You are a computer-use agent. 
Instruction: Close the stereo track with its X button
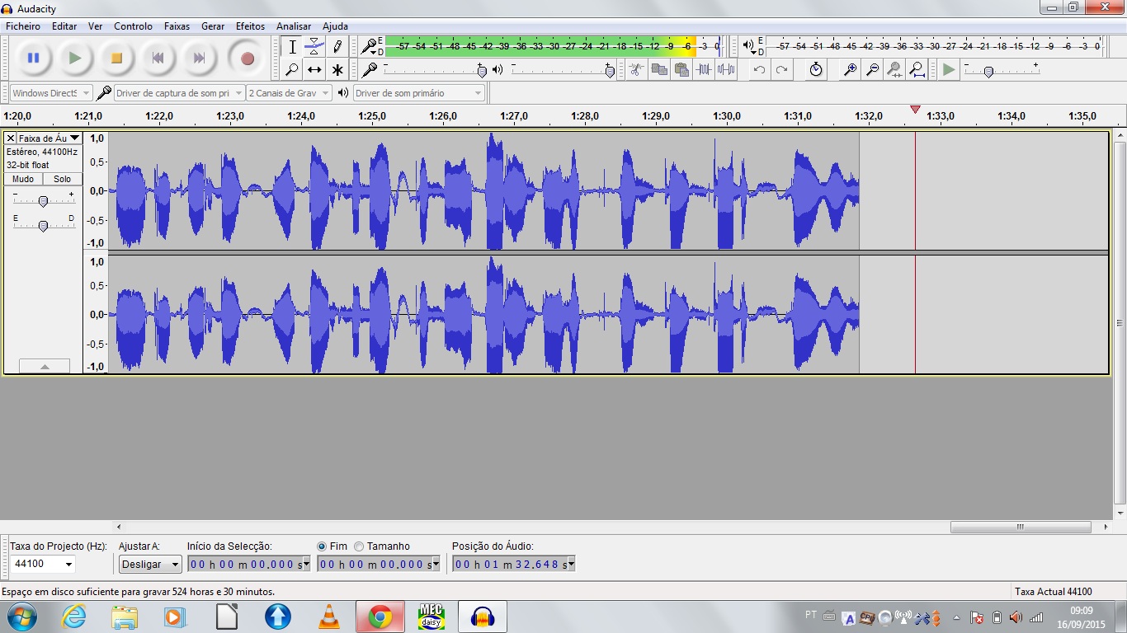9,137
